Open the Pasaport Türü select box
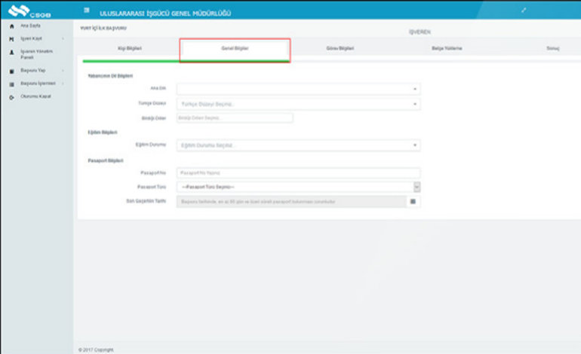 coord(298,187)
